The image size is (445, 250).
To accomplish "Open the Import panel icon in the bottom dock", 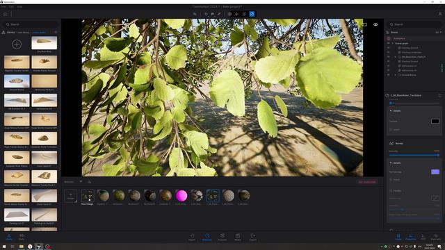I will [192, 237].
